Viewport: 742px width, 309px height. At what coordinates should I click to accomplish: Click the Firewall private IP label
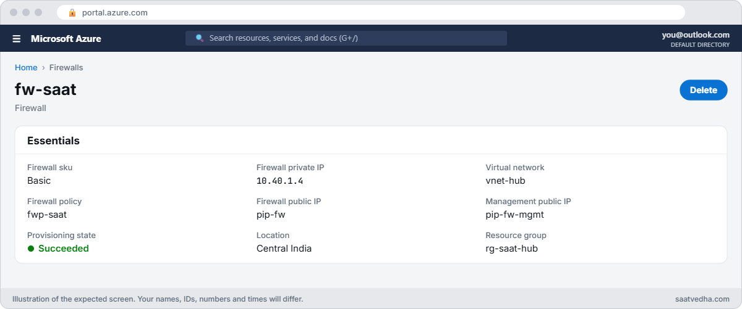coord(290,167)
